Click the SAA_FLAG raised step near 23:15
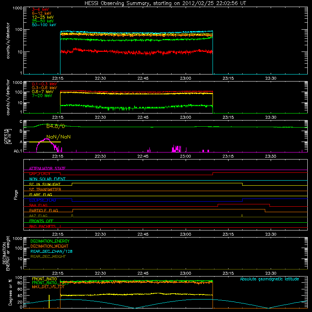This screenshot has width=312, height=312. point(244,204)
